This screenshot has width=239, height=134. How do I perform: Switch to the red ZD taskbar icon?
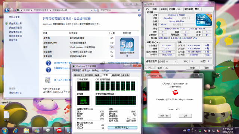tap(59, 130)
